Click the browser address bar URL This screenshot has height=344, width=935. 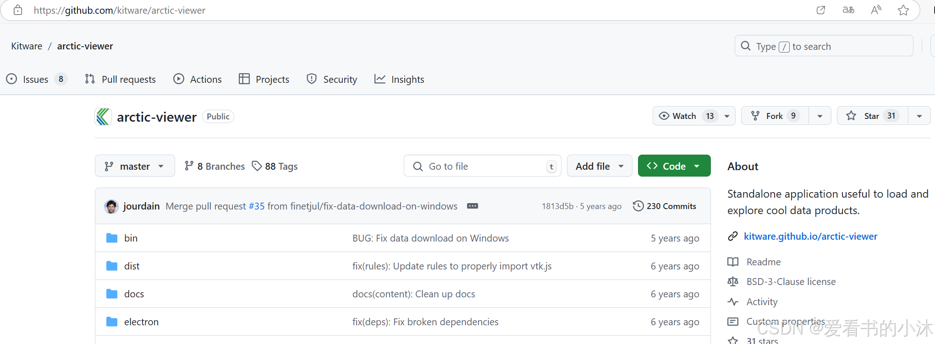120,10
